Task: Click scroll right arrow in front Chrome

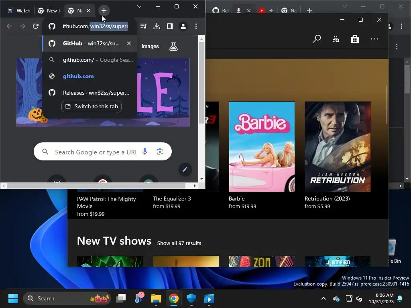Action: point(195,186)
